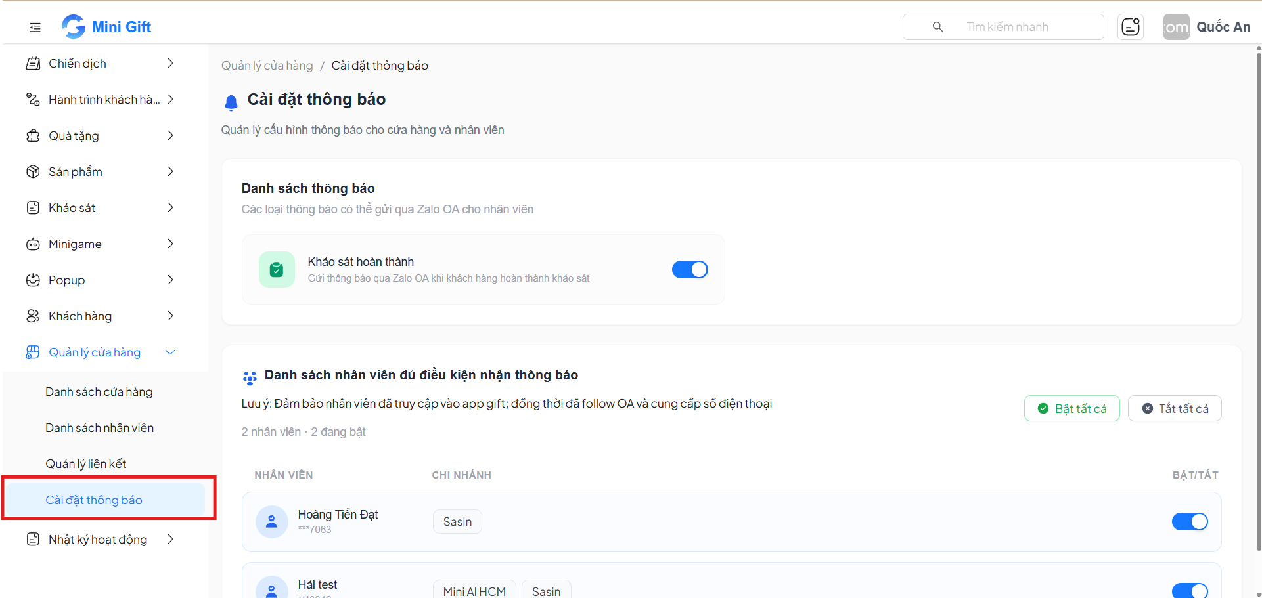Expand the Khảo sát menu chevron

pyautogui.click(x=171, y=208)
